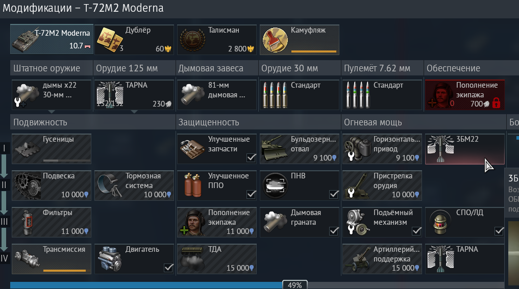Click the Фильтры filter modification icon
Screen dimensions: 519x289
(x=28, y=222)
